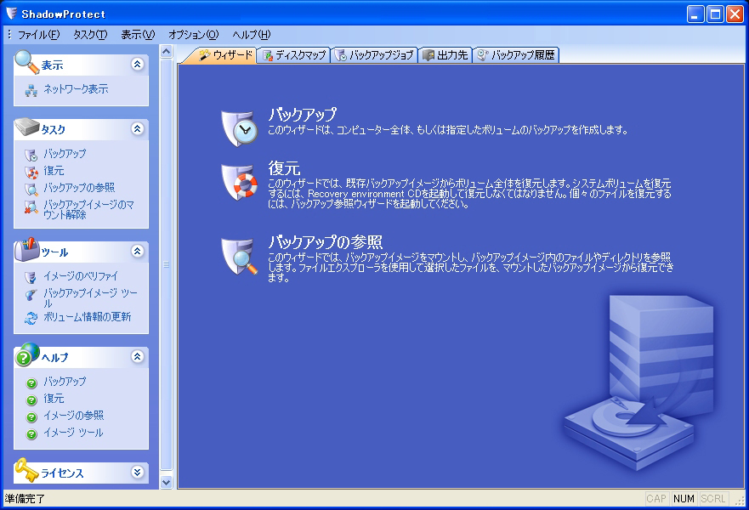Open ネットワーク表示 link in sidebar
This screenshot has width=749, height=510.
76,89
